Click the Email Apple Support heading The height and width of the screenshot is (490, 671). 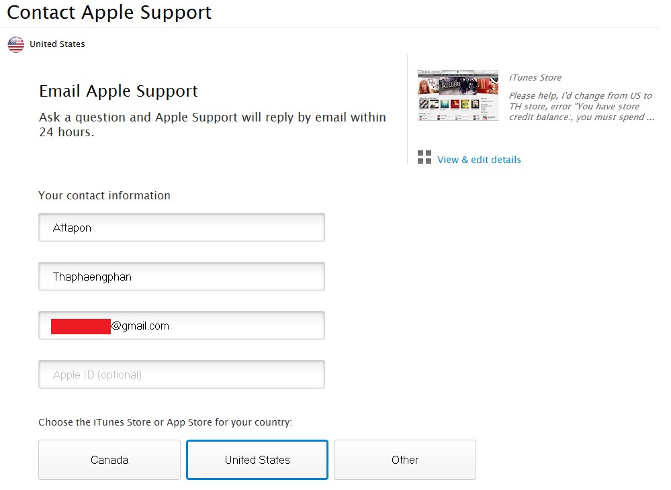118,91
